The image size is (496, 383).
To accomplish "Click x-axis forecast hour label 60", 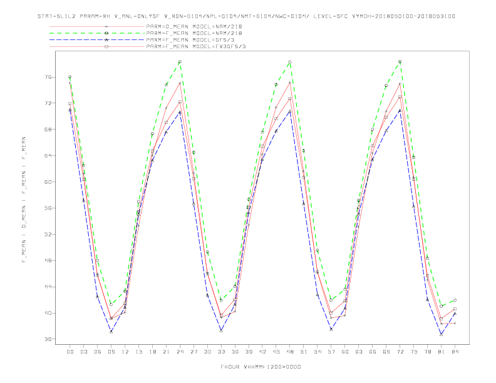I will point(345,352).
